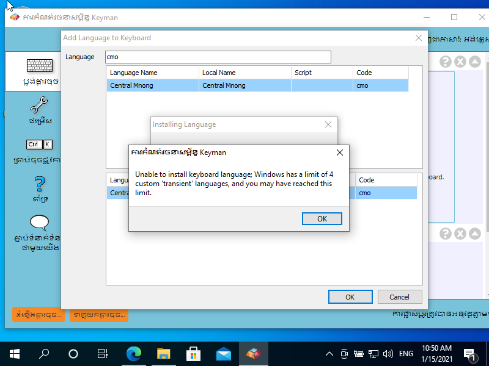Close the Add Language to Keyboard dialog

tap(419, 38)
